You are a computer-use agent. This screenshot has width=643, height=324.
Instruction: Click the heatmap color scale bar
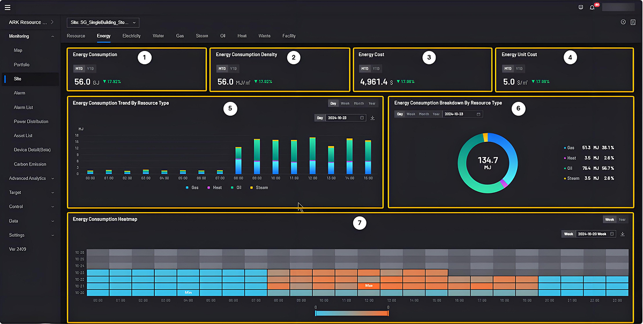click(352, 313)
